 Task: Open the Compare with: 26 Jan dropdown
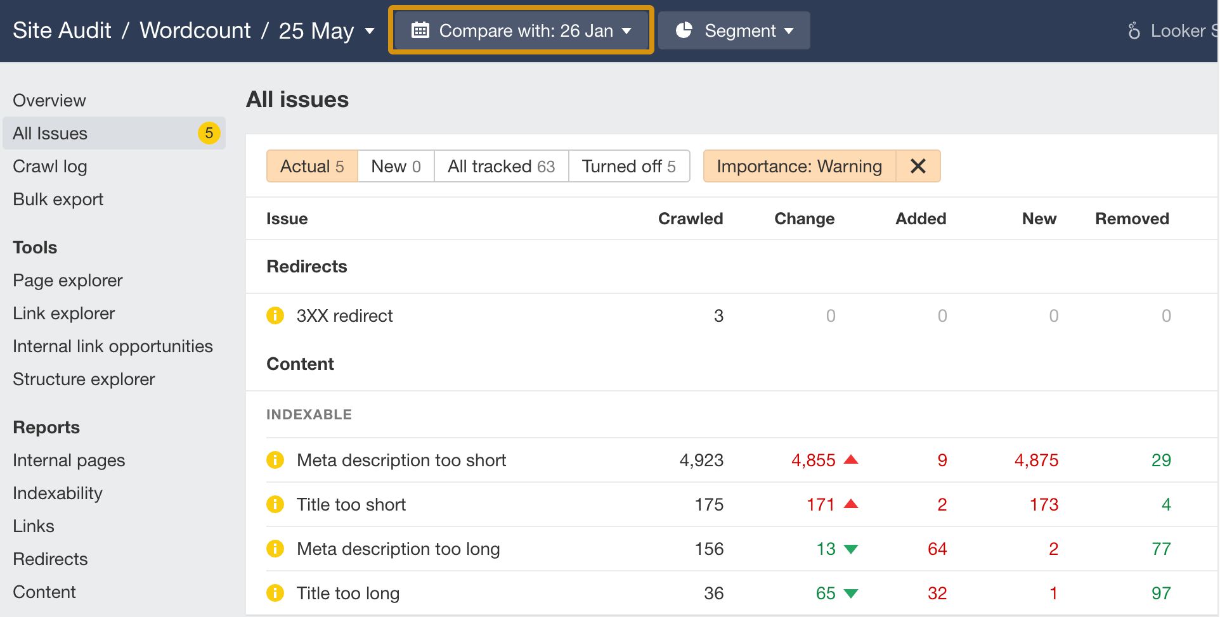coord(520,30)
